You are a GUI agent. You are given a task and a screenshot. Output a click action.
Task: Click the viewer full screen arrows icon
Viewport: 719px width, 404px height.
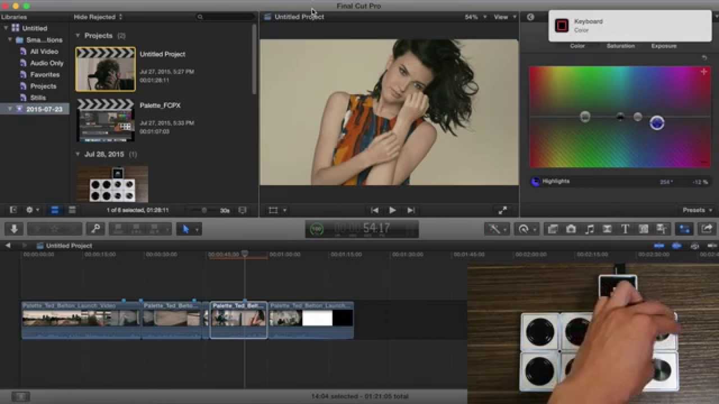[x=503, y=210]
